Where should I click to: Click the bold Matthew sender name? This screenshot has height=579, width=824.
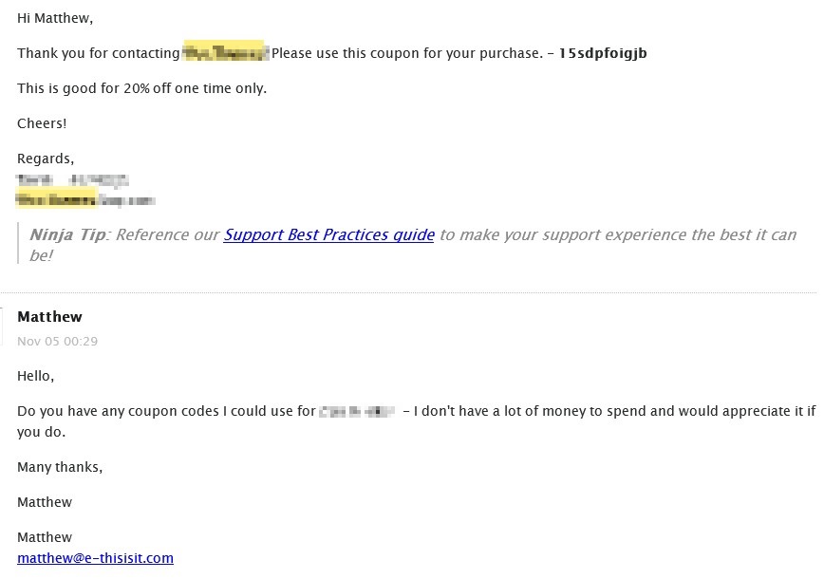(x=50, y=317)
